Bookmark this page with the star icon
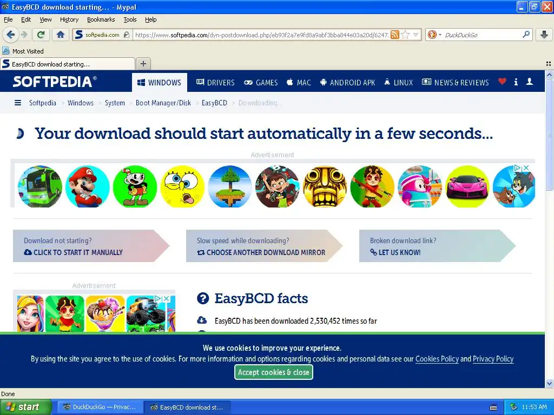The image size is (554, 415). (405, 35)
